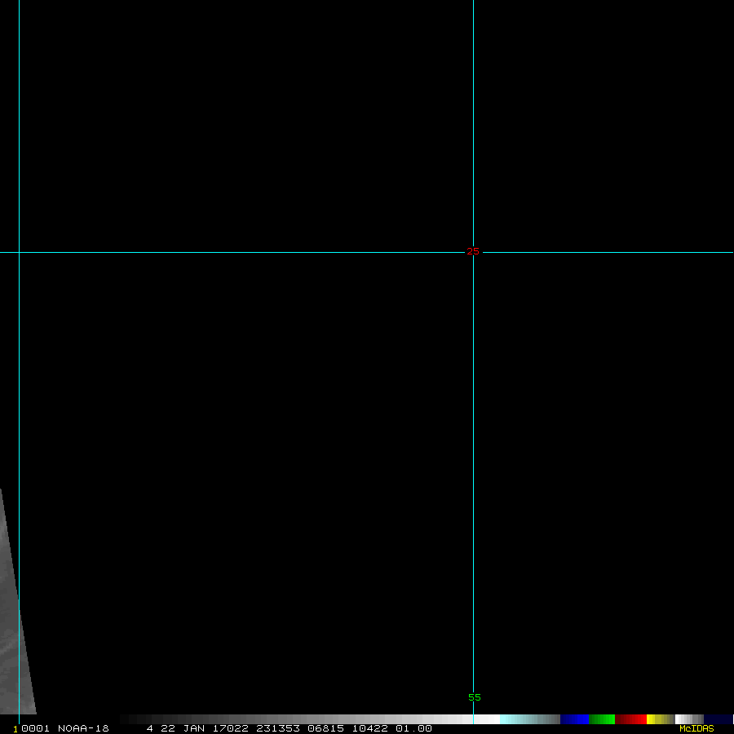This screenshot has height=734, width=734.
Task: Click the time value 231353
Action: tap(278, 728)
